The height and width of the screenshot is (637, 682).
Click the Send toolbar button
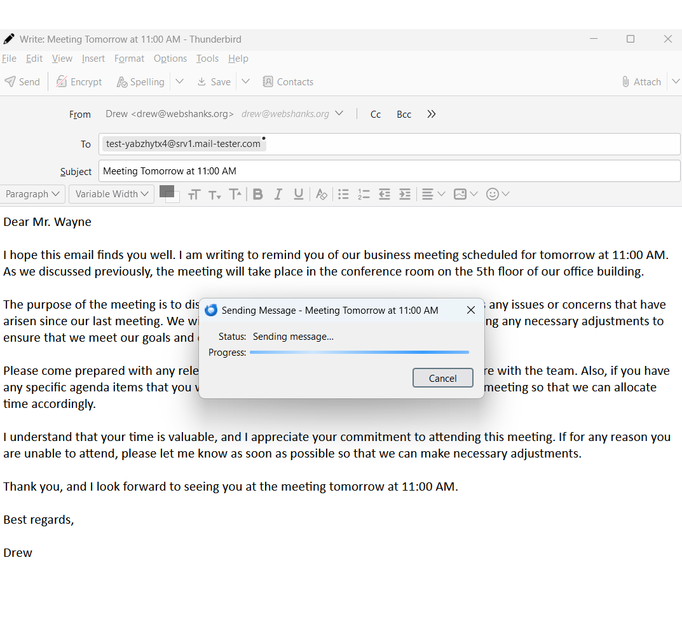coord(22,82)
